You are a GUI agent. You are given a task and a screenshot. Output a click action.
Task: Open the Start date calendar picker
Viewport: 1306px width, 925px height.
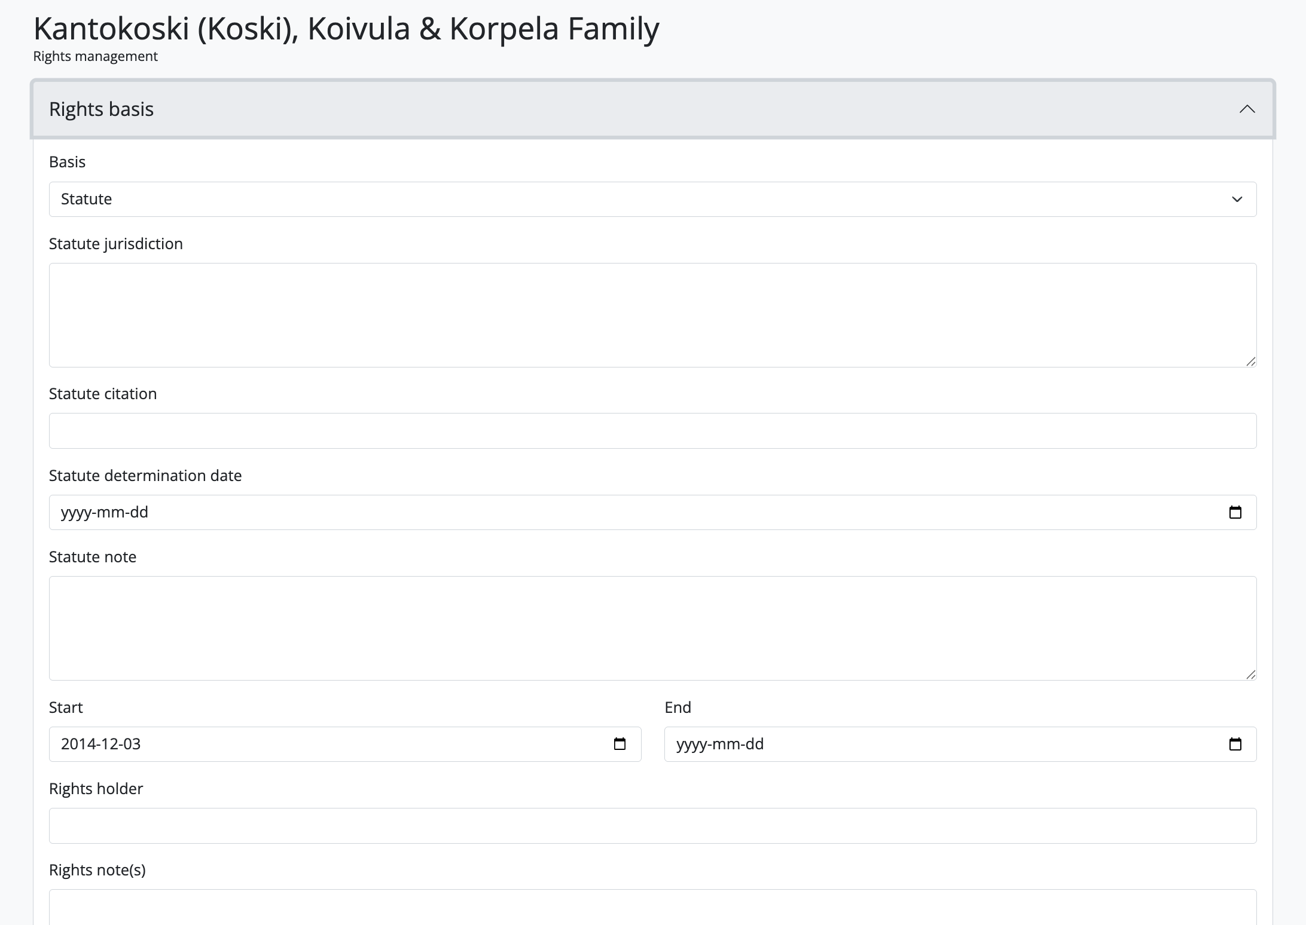pos(620,744)
